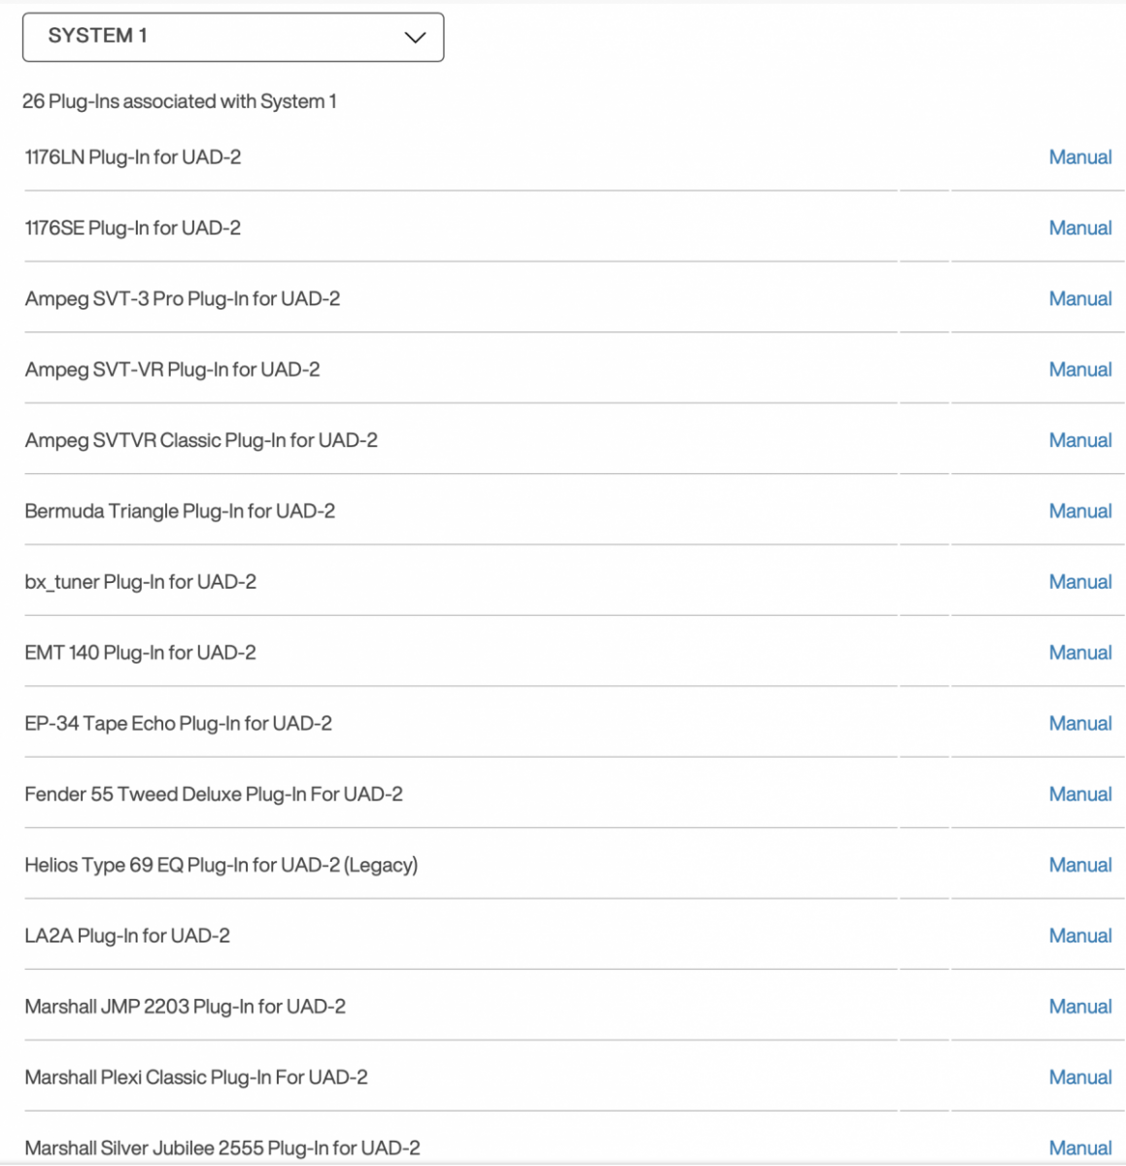
Task: Open the SYSTEM 1 dropdown
Action: pyautogui.click(x=232, y=37)
